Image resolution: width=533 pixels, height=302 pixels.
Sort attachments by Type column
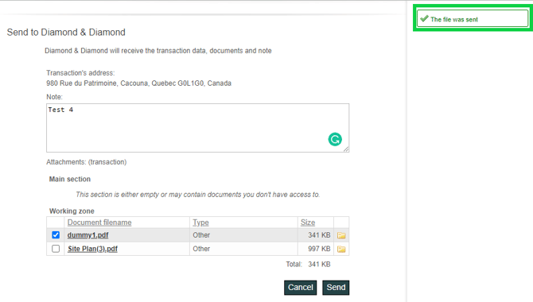[200, 223]
